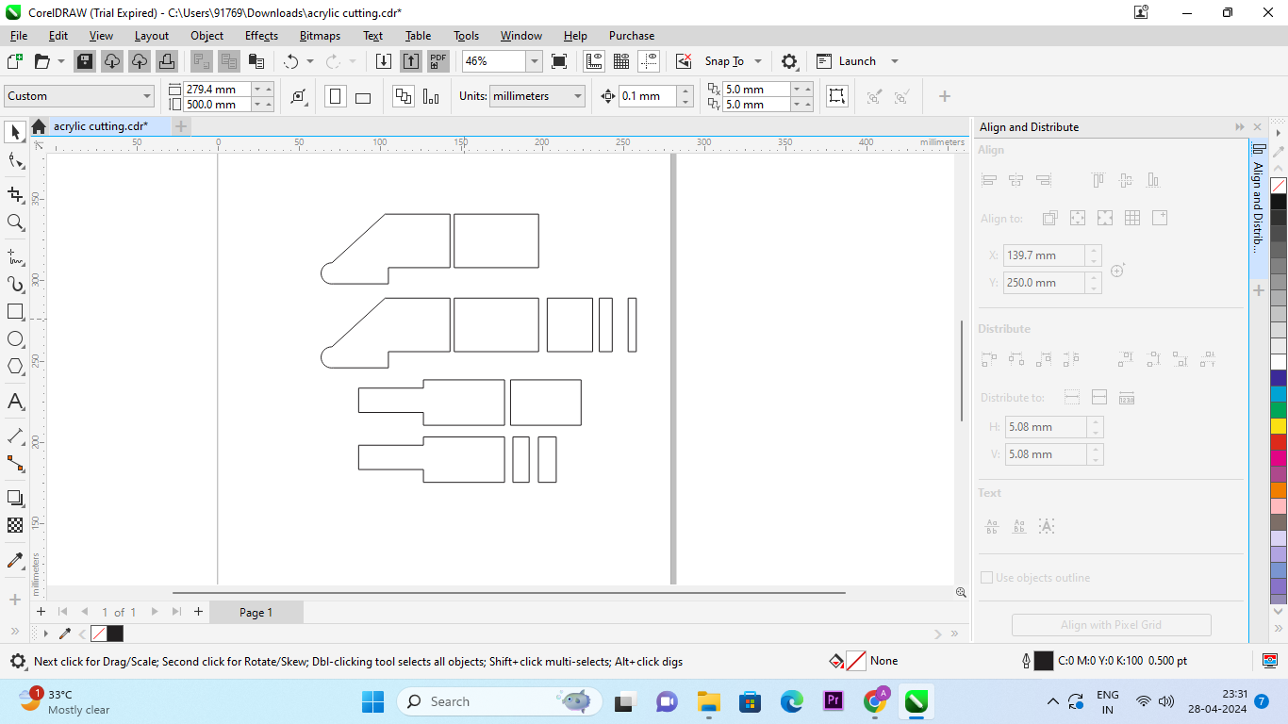The width and height of the screenshot is (1288, 724).
Task: Click the Launch button
Action: click(x=856, y=61)
